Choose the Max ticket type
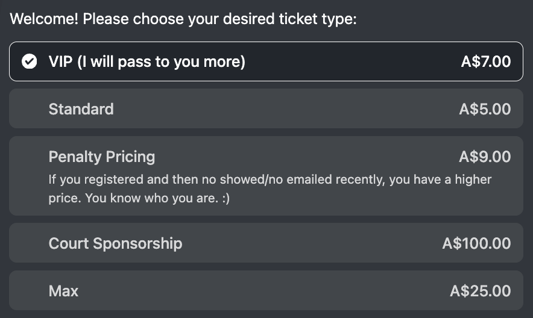 click(x=265, y=291)
